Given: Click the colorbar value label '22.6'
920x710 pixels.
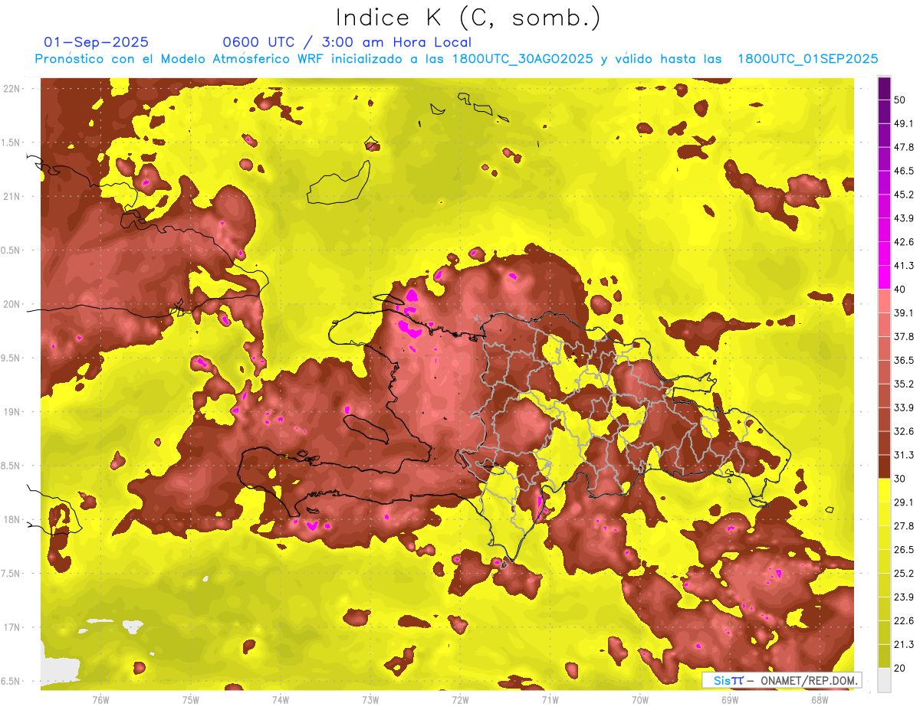Looking at the screenshot, I should click(x=904, y=621).
